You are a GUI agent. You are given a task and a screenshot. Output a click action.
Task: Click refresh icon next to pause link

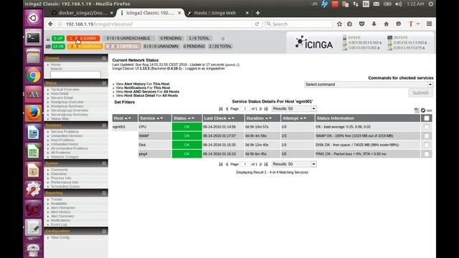click(237, 65)
